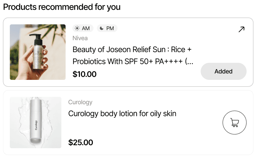Click the Curology brand label
The width and height of the screenshot is (257, 157).
coord(80,102)
